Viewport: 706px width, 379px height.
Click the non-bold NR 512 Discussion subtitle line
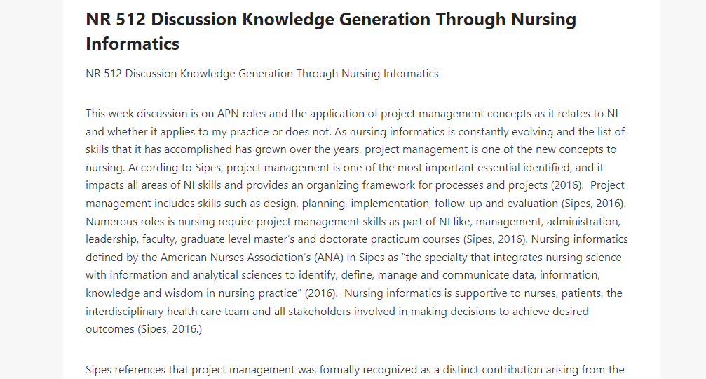click(262, 74)
